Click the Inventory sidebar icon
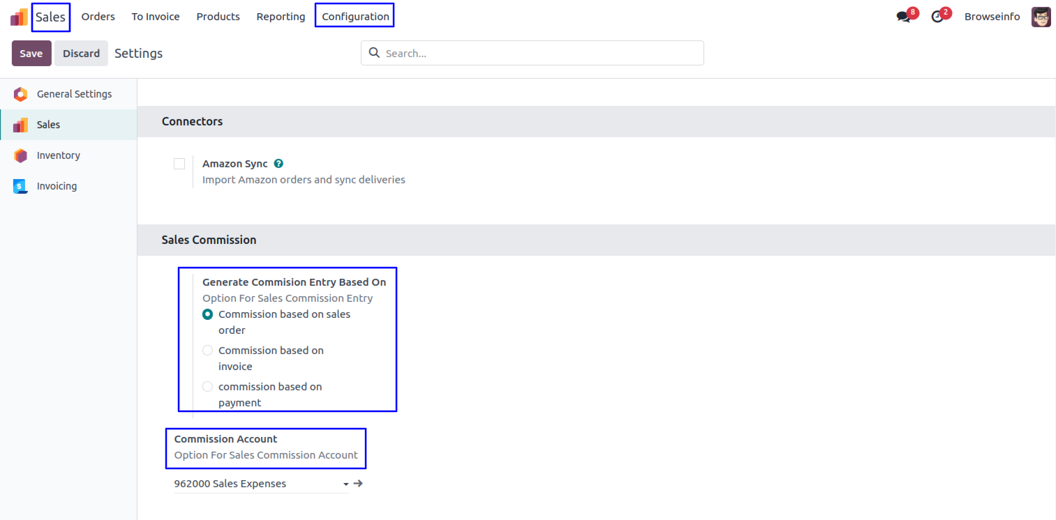 pos(20,155)
